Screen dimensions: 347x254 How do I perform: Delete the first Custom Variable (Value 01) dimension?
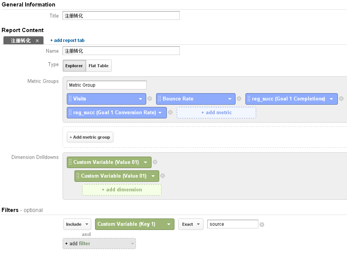point(155,162)
